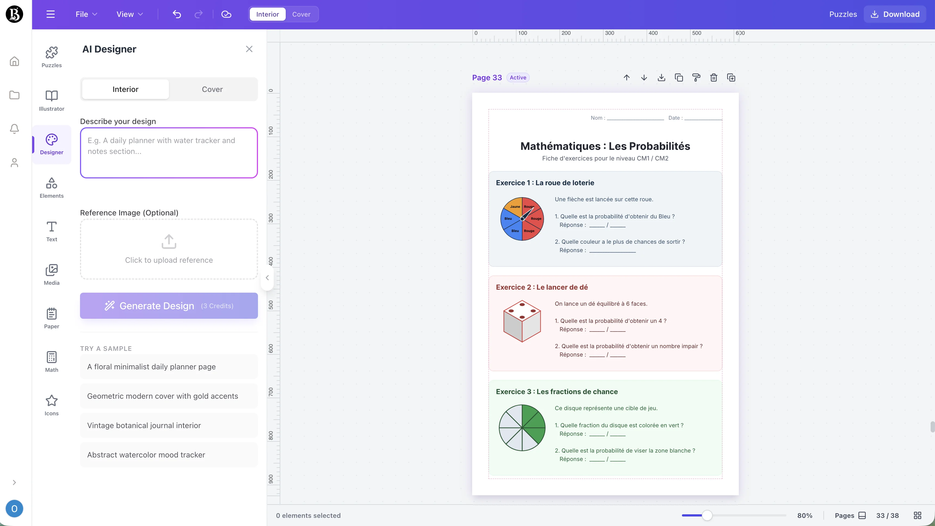Viewport: 935px width, 526px height.
Task: Click Puzzles in the top right
Action: tap(843, 14)
